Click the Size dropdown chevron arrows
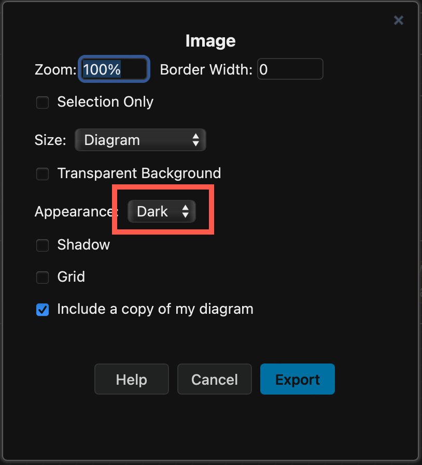 click(196, 140)
